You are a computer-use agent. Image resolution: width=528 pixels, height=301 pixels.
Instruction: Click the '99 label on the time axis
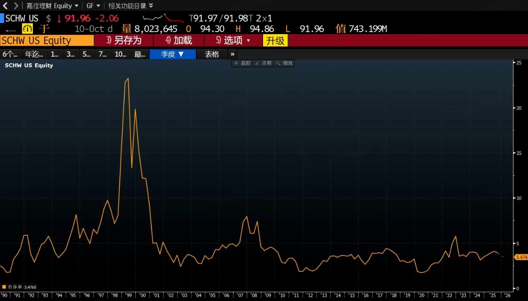(128, 295)
